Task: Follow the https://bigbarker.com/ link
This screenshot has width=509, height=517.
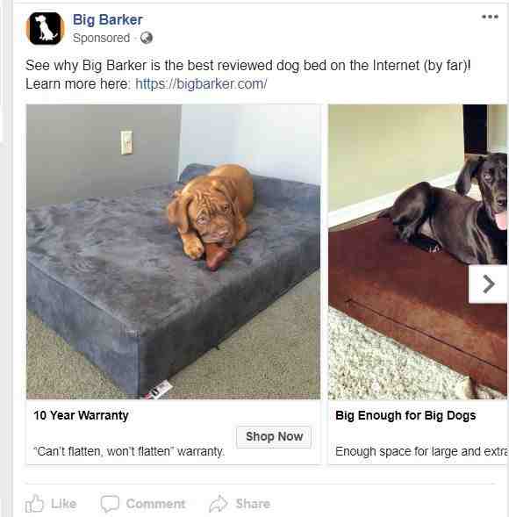Action: 201,84
